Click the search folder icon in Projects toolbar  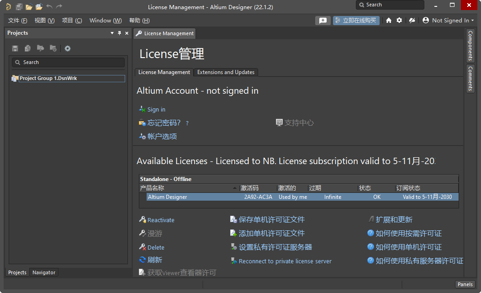[x=41, y=48]
